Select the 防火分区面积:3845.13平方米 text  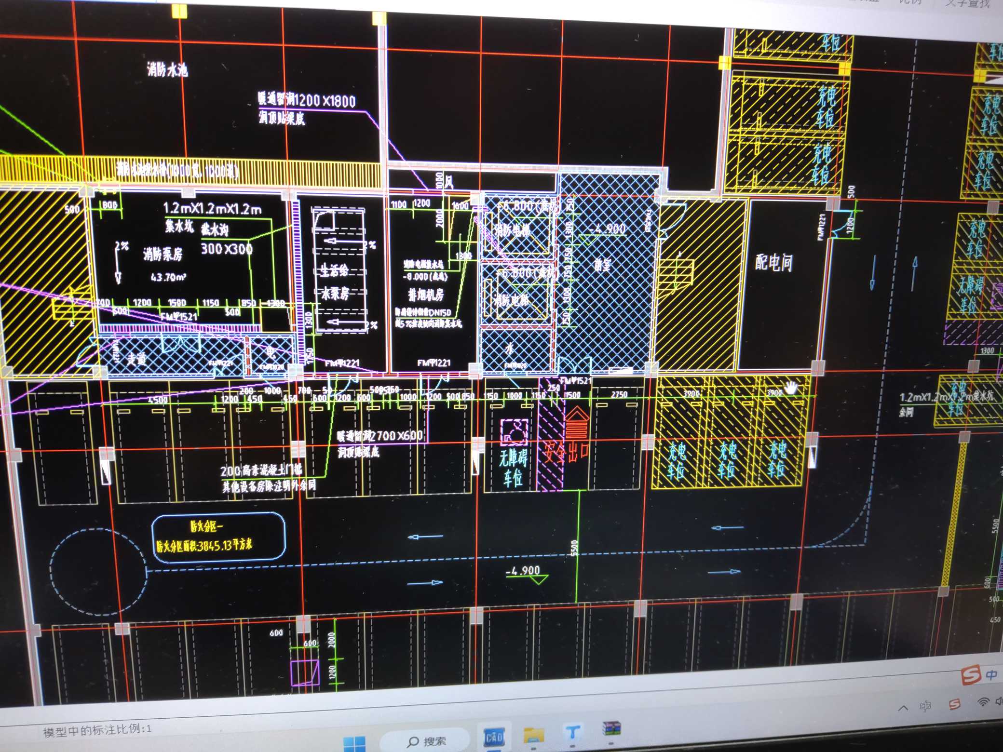pos(204,545)
